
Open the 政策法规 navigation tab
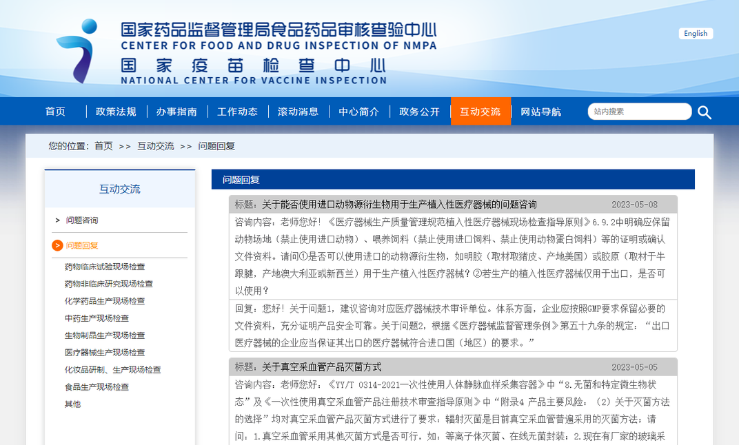(x=116, y=112)
